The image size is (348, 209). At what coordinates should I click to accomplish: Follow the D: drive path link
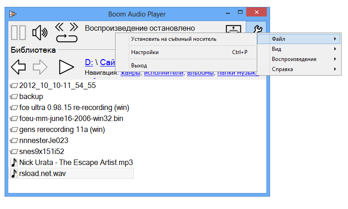(x=89, y=63)
